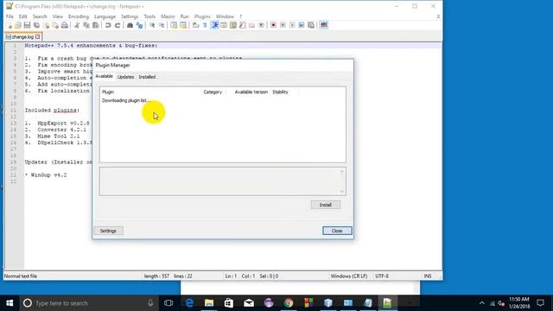Image resolution: width=553 pixels, height=311 pixels.
Task: Click the plugin description box scrollbar
Action: pyautogui.click(x=342, y=181)
